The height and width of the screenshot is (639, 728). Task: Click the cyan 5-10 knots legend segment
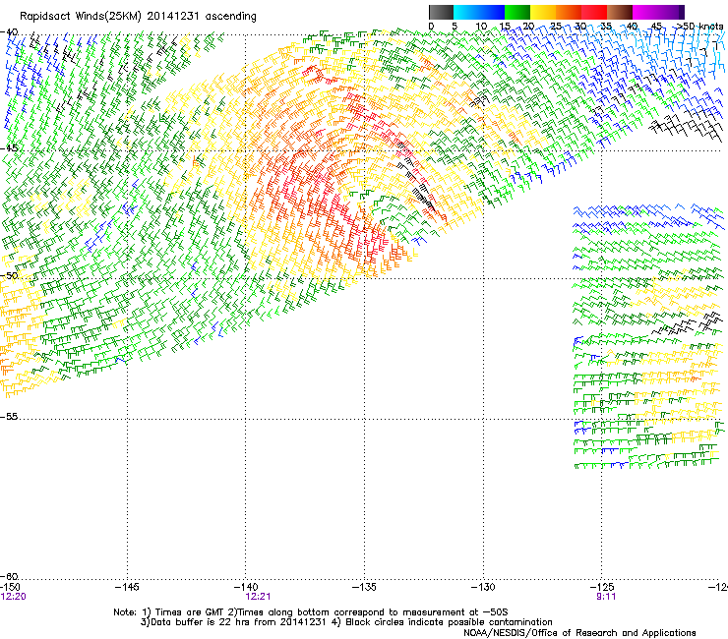point(466,12)
